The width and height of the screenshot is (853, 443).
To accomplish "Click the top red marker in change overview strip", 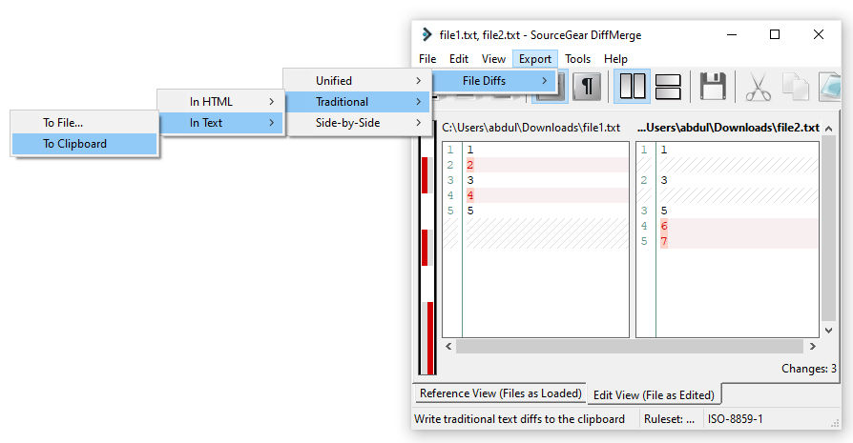I will 425,174.
